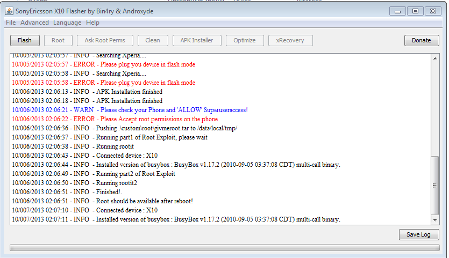Screen dimensions: 449x258
Task: Click the Ask Root Perms button
Action: [105, 40]
